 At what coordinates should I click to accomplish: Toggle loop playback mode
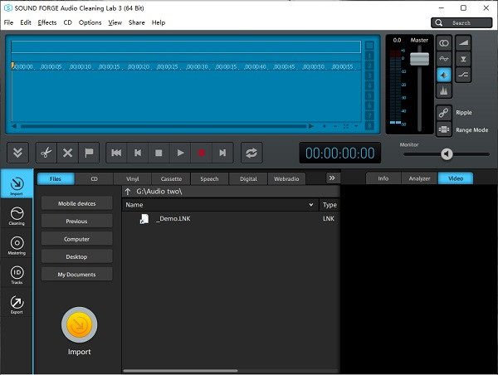pos(251,153)
